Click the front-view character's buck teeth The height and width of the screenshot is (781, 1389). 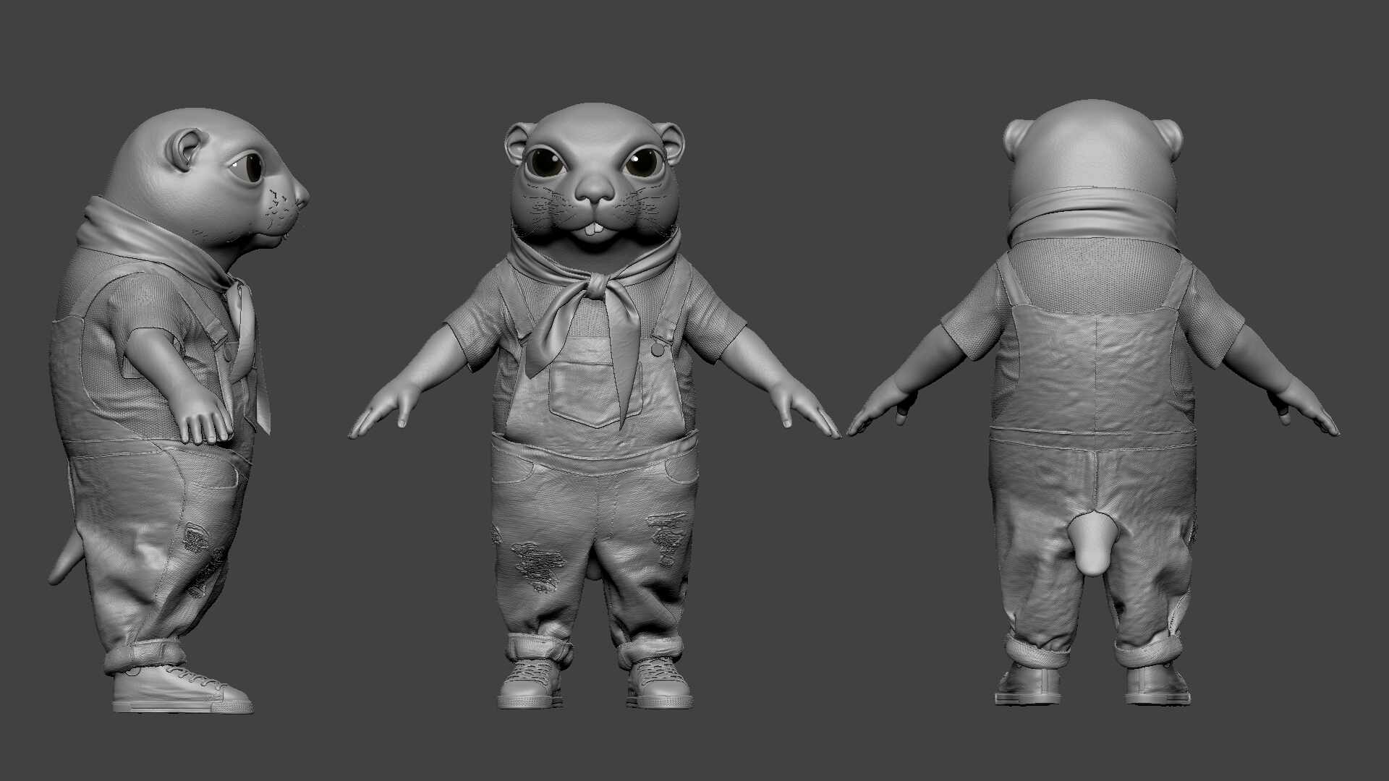[595, 229]
